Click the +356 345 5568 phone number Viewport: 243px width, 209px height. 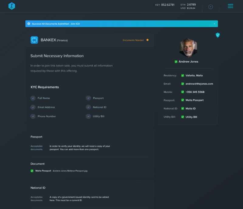(195, 92)
